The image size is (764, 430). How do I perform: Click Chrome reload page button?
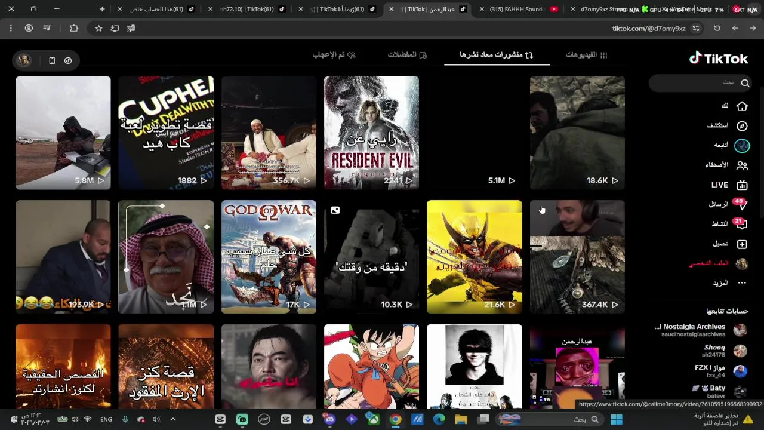(x=717, y=28)
